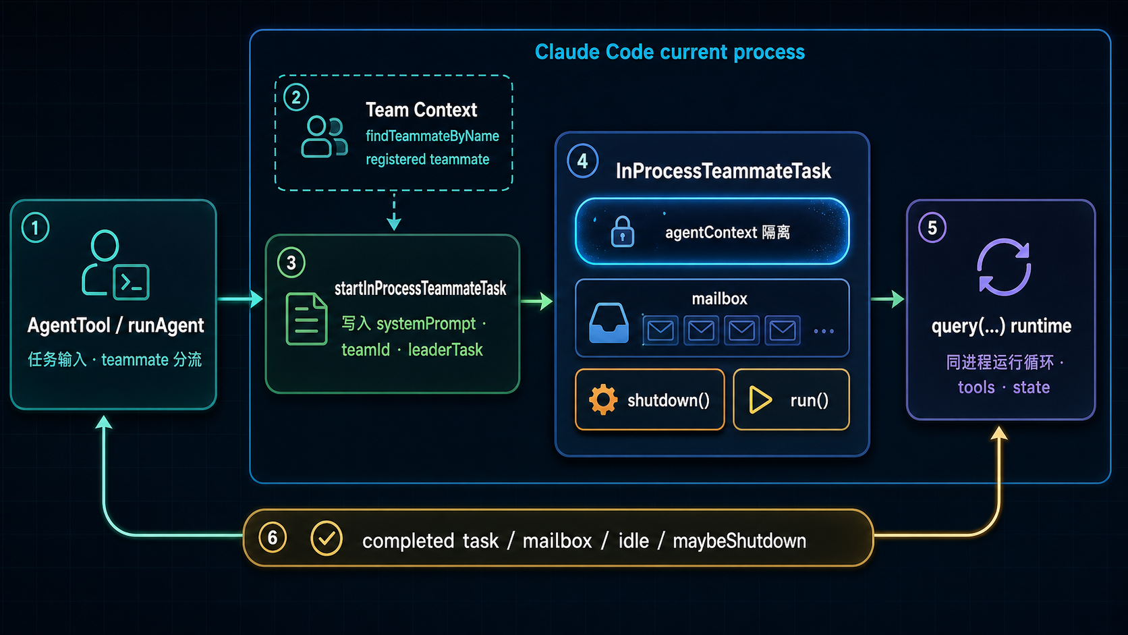This screenshot has height=635, width=1128.
Task: Click the purple refresh-cycle icon above query(...) runtime
Action: pyautogui.click(x=1004, y=267)
